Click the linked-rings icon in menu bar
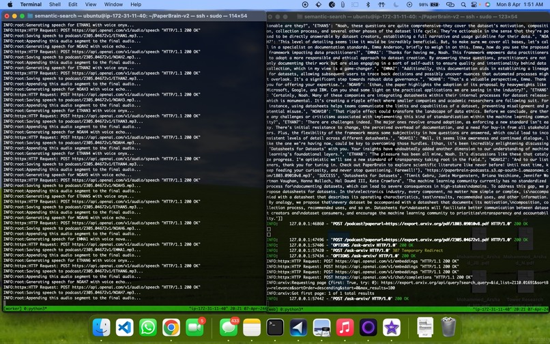 pos(450,5)
